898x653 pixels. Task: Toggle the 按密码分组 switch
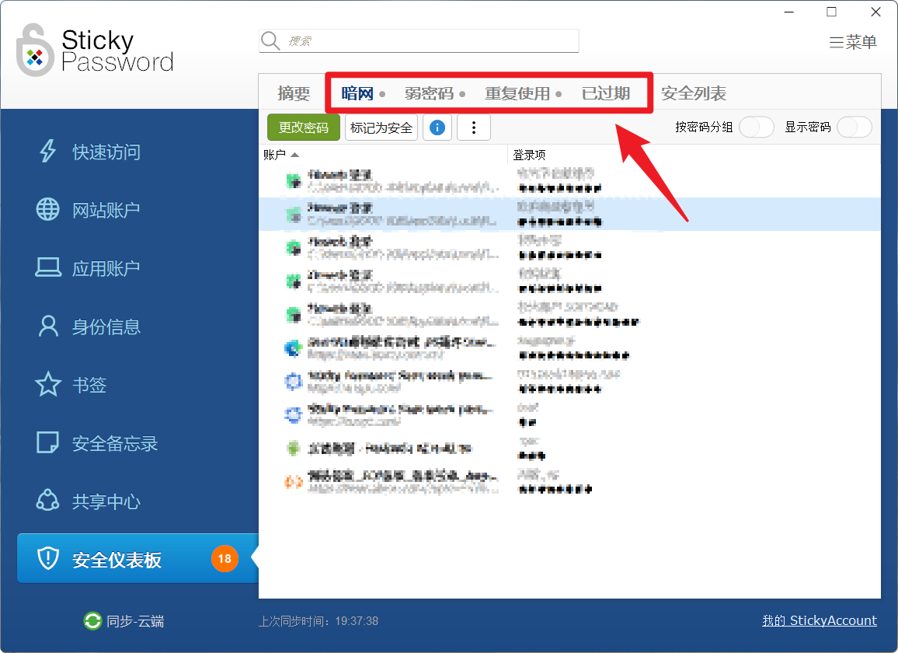click(x=756, y=127)
